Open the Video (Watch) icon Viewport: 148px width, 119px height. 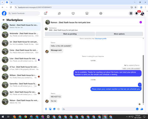pos(73,13)
